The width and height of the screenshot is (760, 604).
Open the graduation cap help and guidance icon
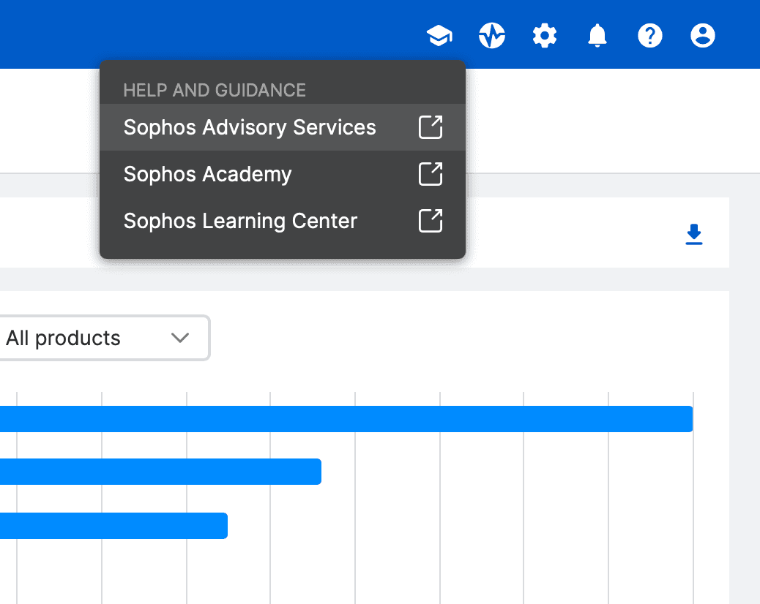tap(439, 35)
